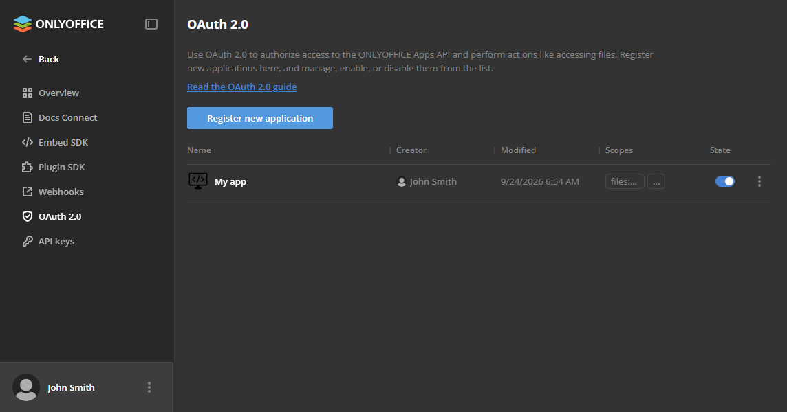Click the Overview grid icon
Viewport: 787px width, 412px height.
click(27, 93)
